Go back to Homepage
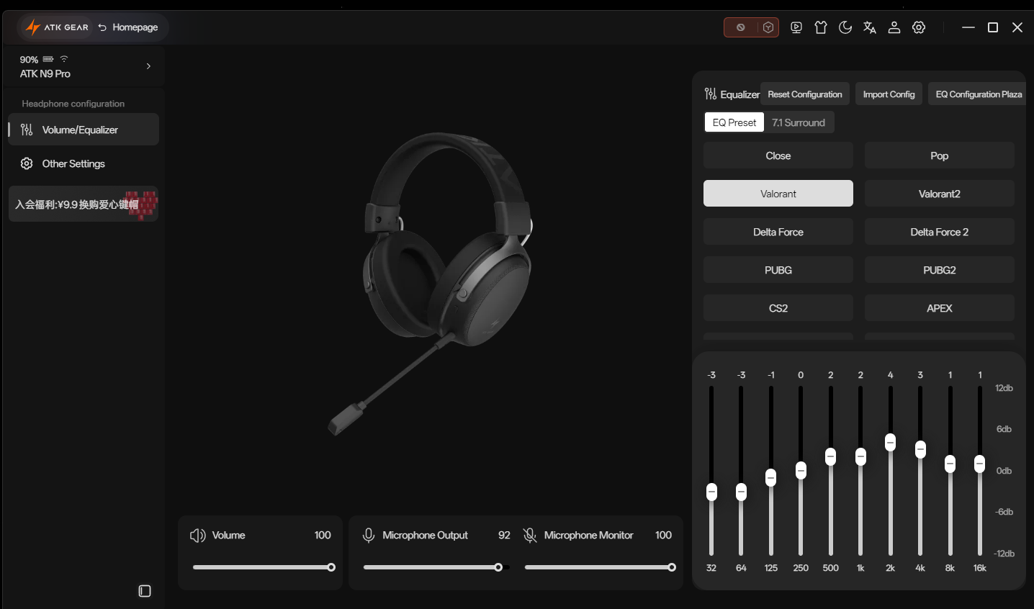 (128, 27)
